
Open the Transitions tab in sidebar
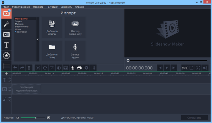click(6, 35)
